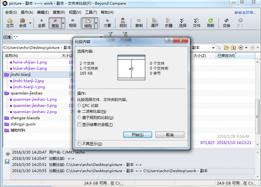Swap sides with the 交换 icon
Viewport: 261px width, 187px height.
[x=226, y=23]
